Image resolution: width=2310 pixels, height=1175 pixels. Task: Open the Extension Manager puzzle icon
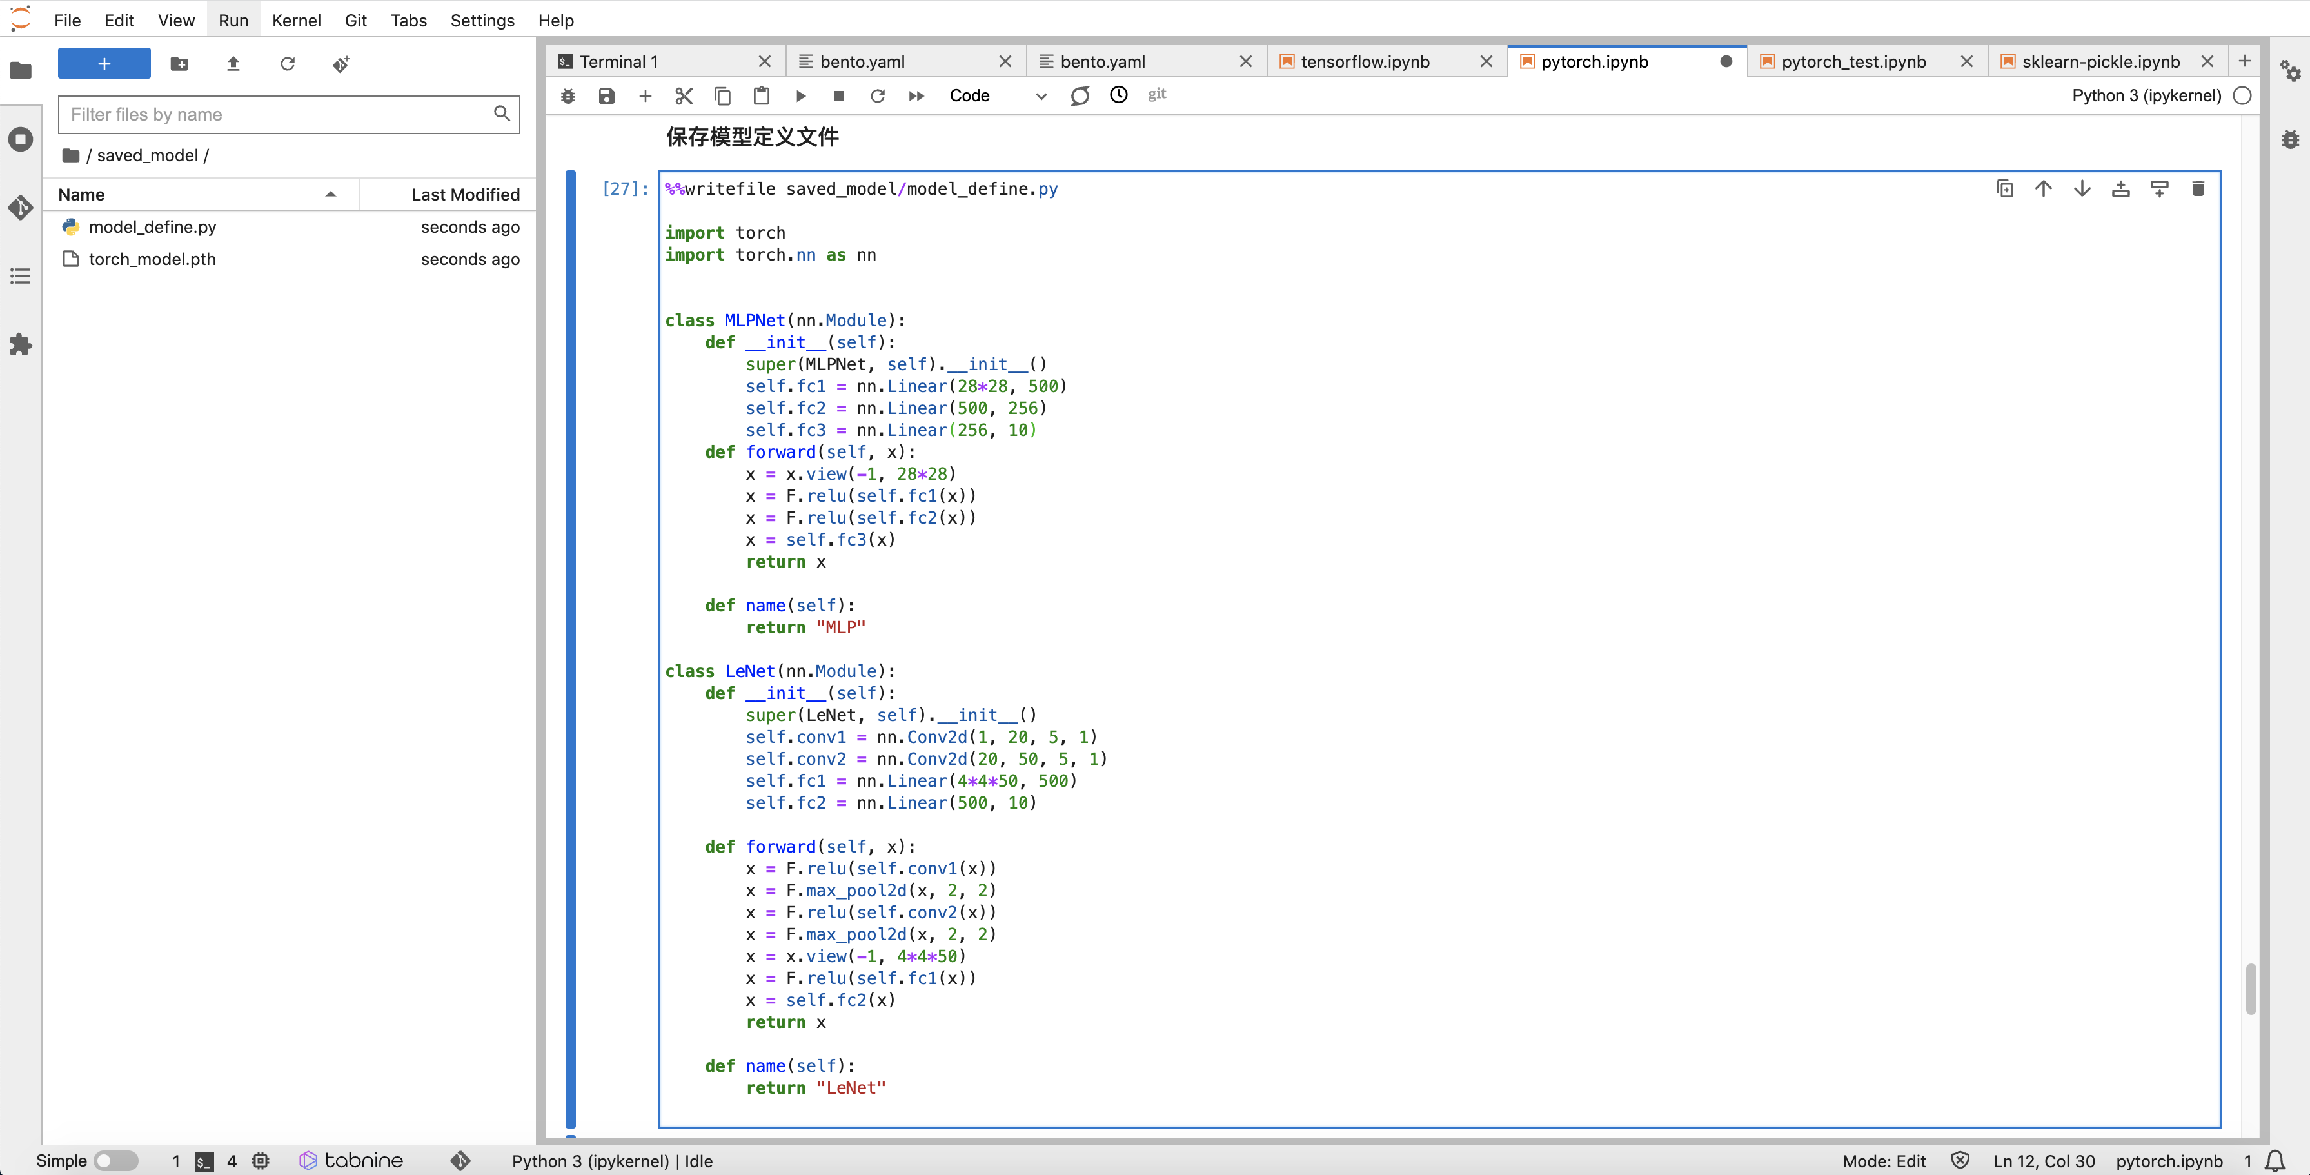[21, 344]
